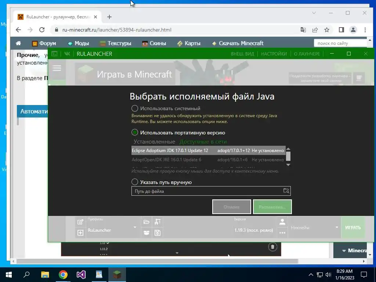Click the Java list scrollbar thumb
The height and width of the screenshot is (282, 376).
pos(288,156)
